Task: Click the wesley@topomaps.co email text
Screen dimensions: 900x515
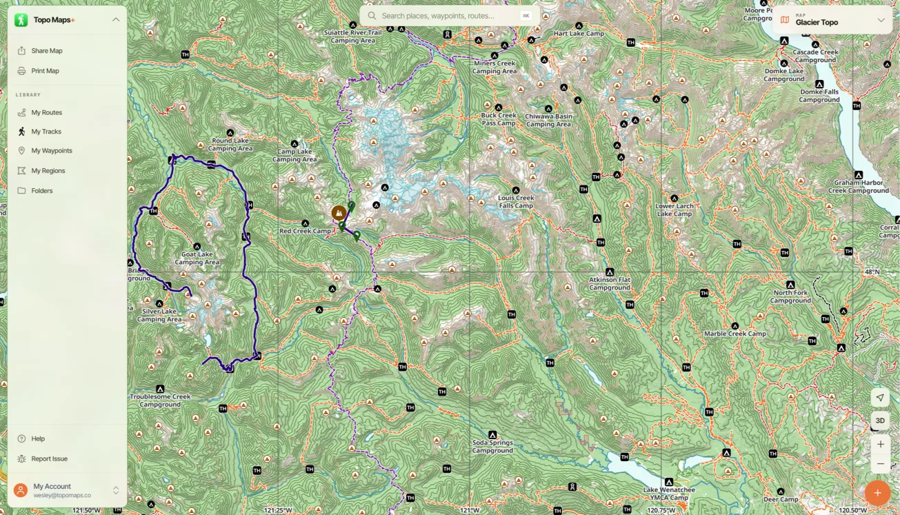Action: [62, 495]
